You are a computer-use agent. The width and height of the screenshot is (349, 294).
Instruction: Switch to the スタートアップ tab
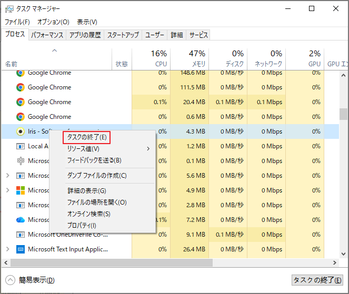tap(123, 35)
